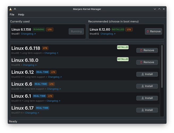The image size is (174, 133).
Task: Open Changelog link for linux612-rt
Action: point(54,77)
